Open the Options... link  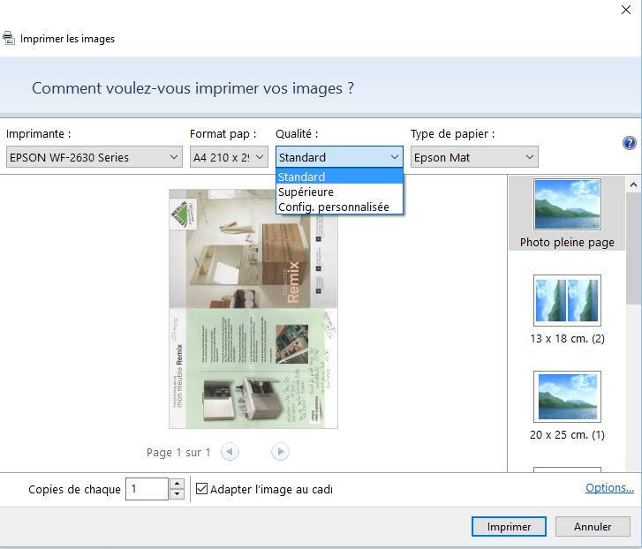[609, 487]
